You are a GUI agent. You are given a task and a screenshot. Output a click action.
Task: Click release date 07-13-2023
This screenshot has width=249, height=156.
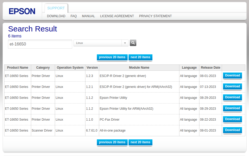208,87
